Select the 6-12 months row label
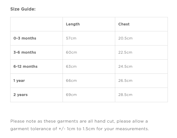 [25, 66]
